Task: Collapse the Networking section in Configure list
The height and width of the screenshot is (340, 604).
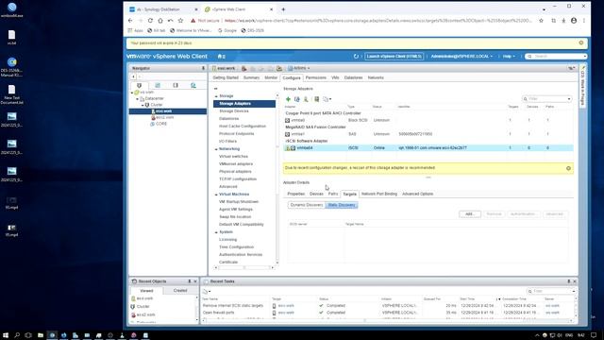Action: [x=216, y=149]
